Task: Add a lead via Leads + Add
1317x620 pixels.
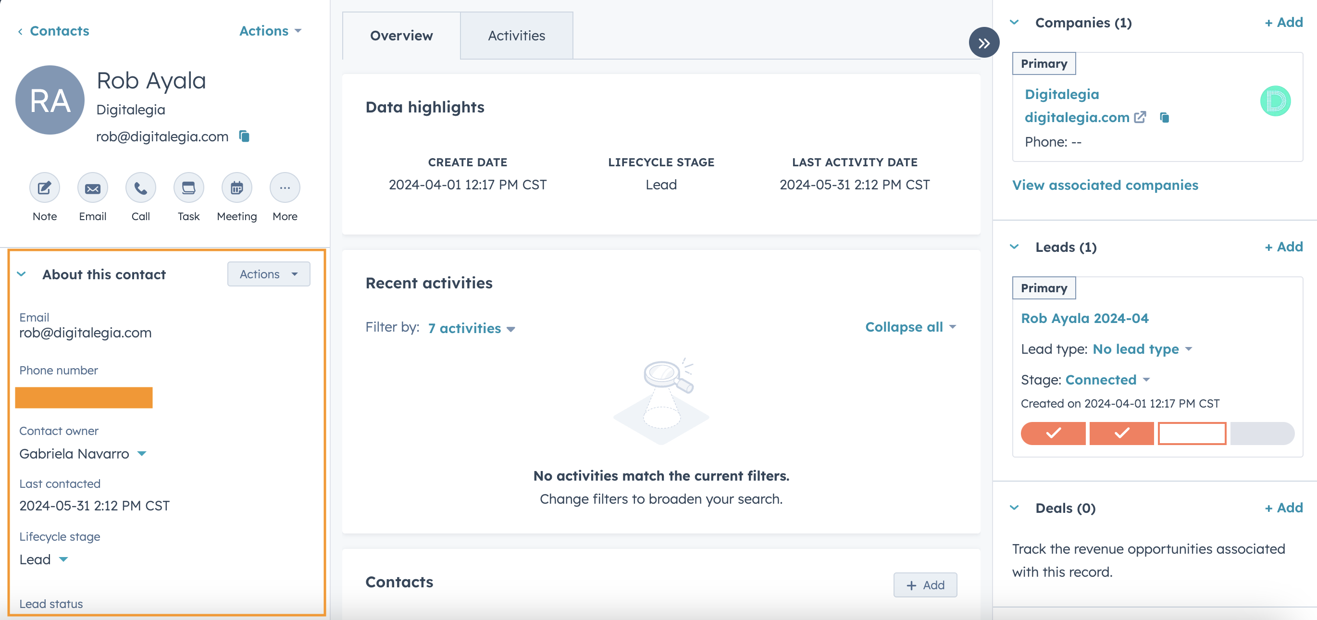Action: [1283, 247]
